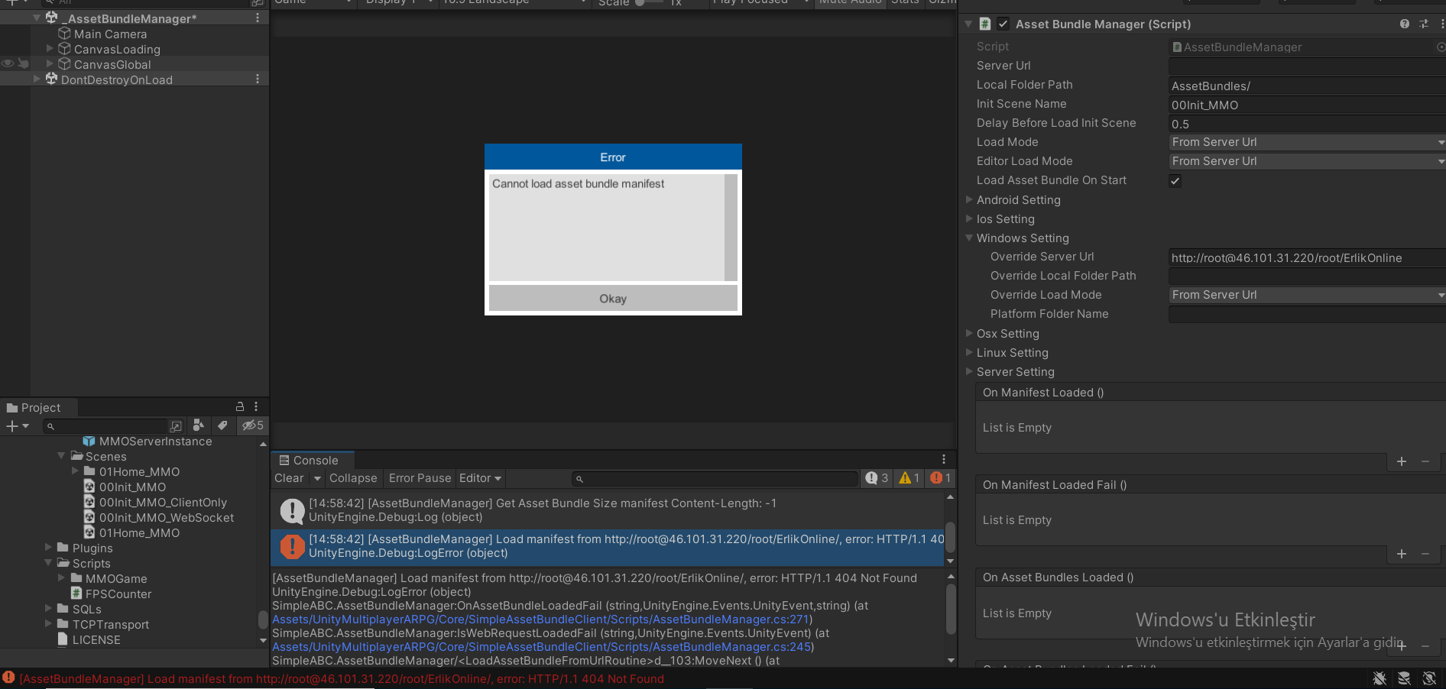The height and width of the screenshot is (689, 1446).
Task: Open the Editor dropdown menu in Console
Action: [480, 478]
